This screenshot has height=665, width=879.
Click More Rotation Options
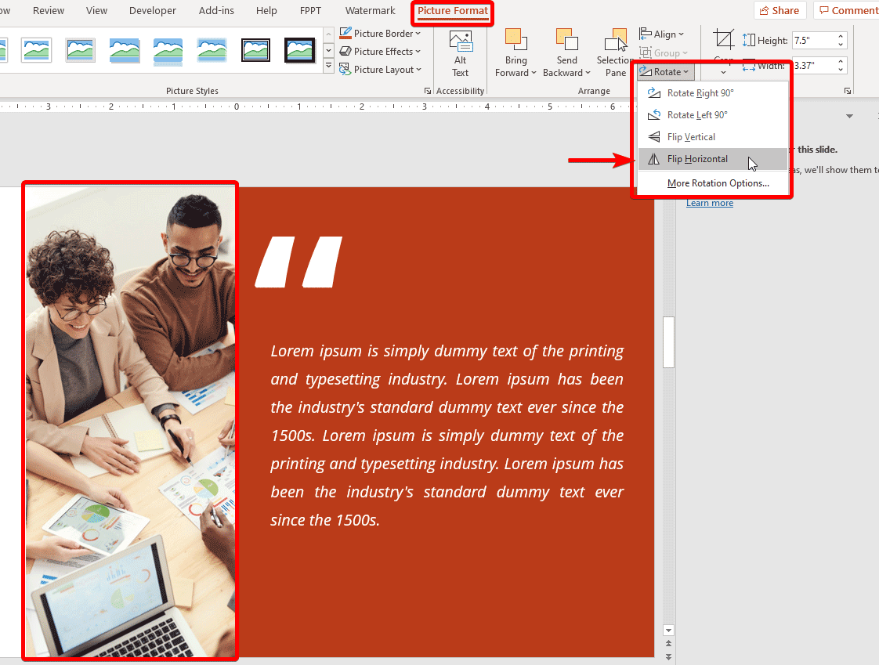click(717, 183)
